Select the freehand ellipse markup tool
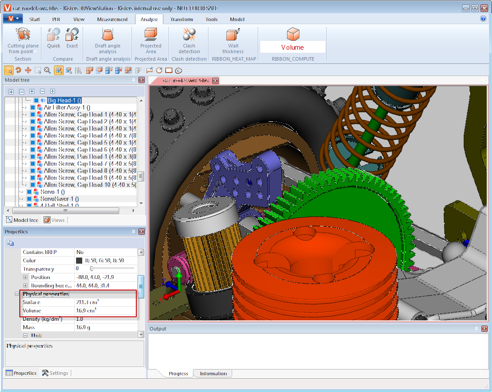The height and width of the screenshot is (392, 492). click(x=179, y=70)
